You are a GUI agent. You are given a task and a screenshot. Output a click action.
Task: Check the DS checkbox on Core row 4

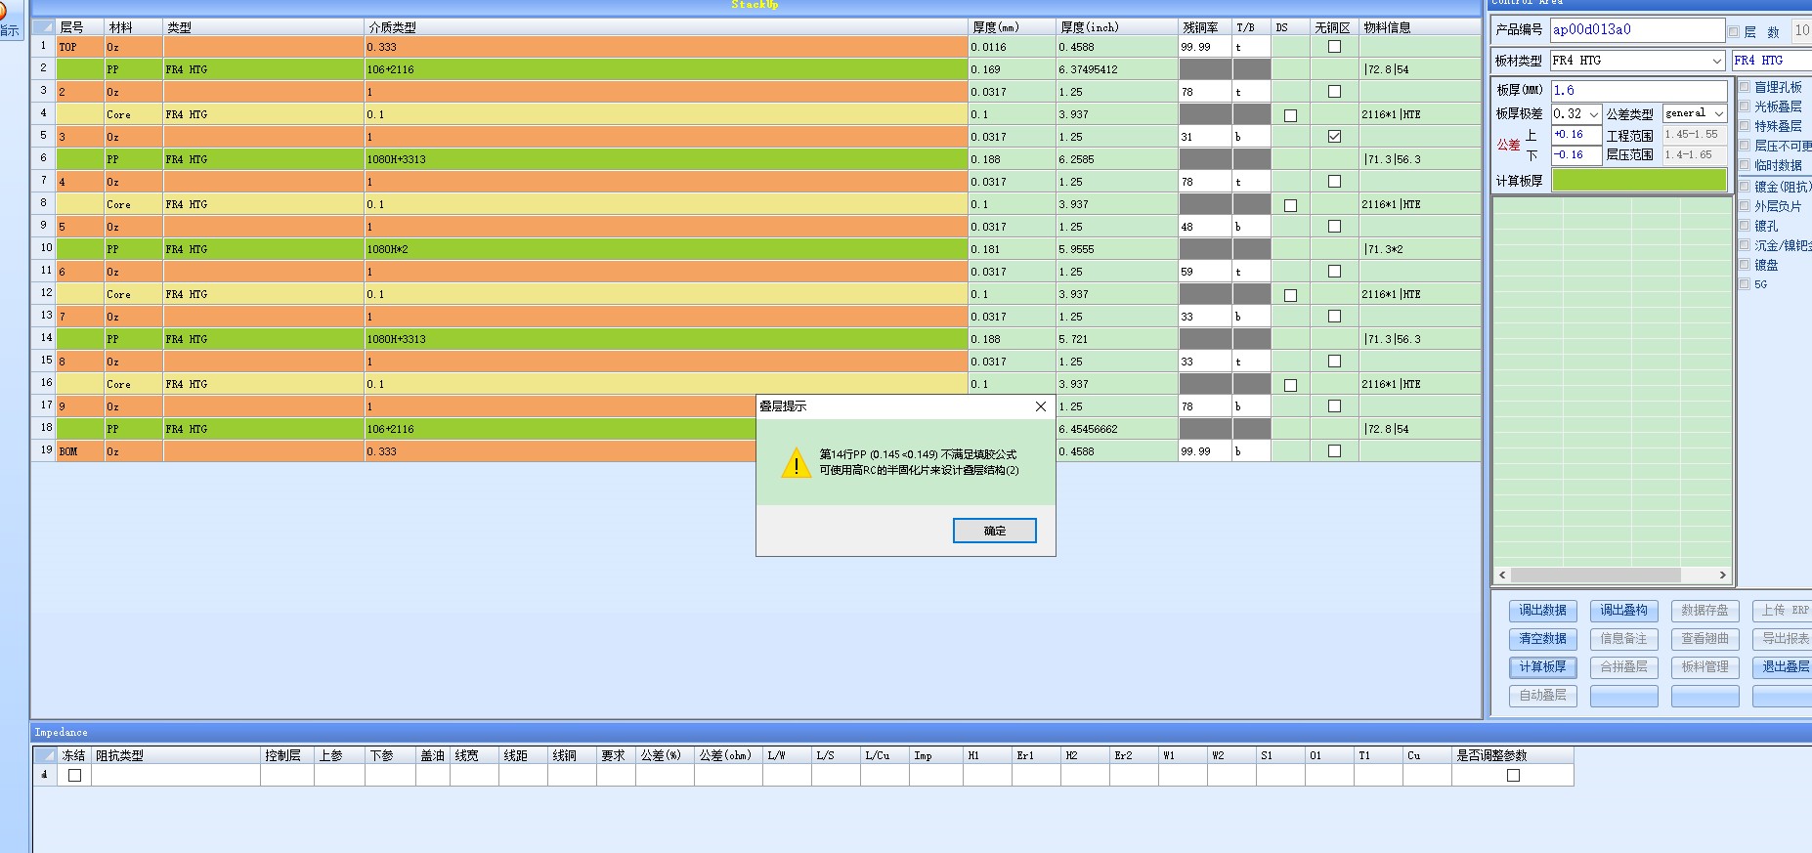pyautogui.click(x=1290, y=115)
